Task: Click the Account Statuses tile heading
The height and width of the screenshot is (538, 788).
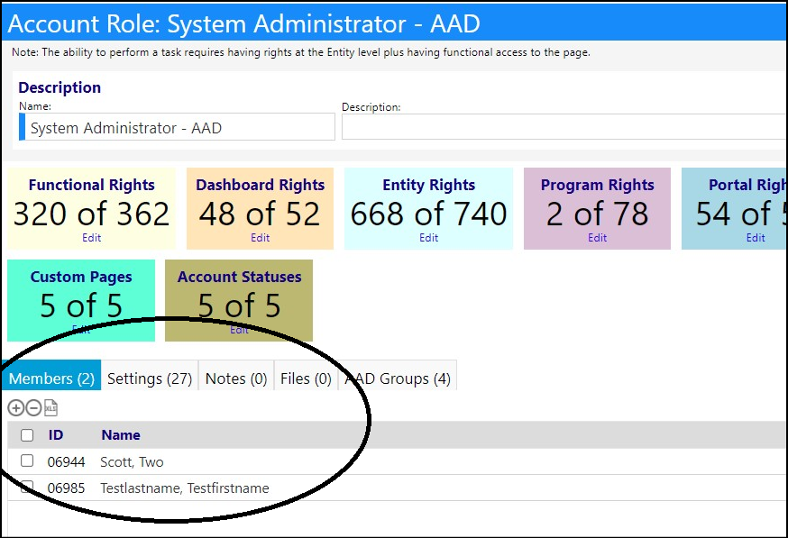Action: [239, 277]
